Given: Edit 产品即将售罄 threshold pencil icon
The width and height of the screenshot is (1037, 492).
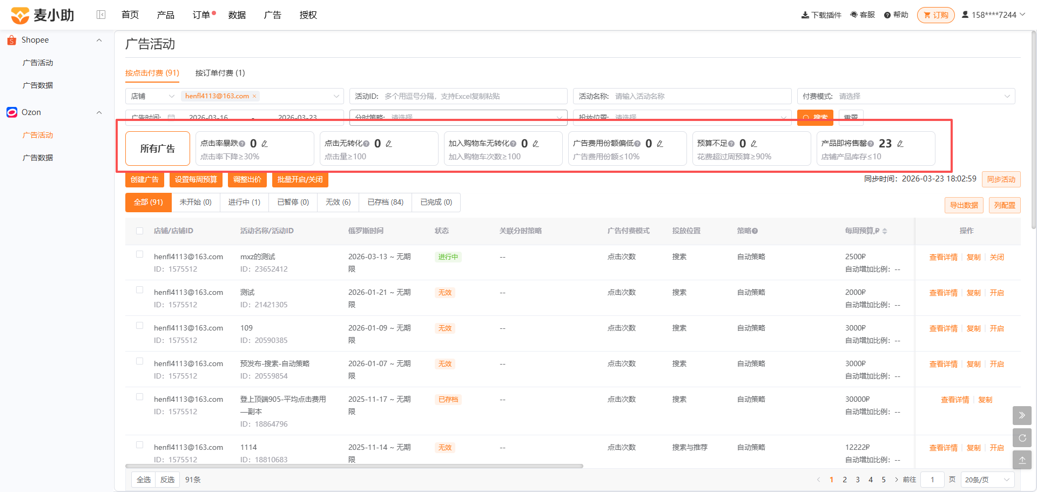Looking at the screenshot, I should tap(900, 144).
